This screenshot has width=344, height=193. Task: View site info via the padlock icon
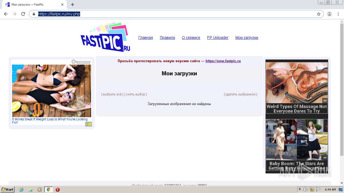pyautogui.click(x=34, y=14)
